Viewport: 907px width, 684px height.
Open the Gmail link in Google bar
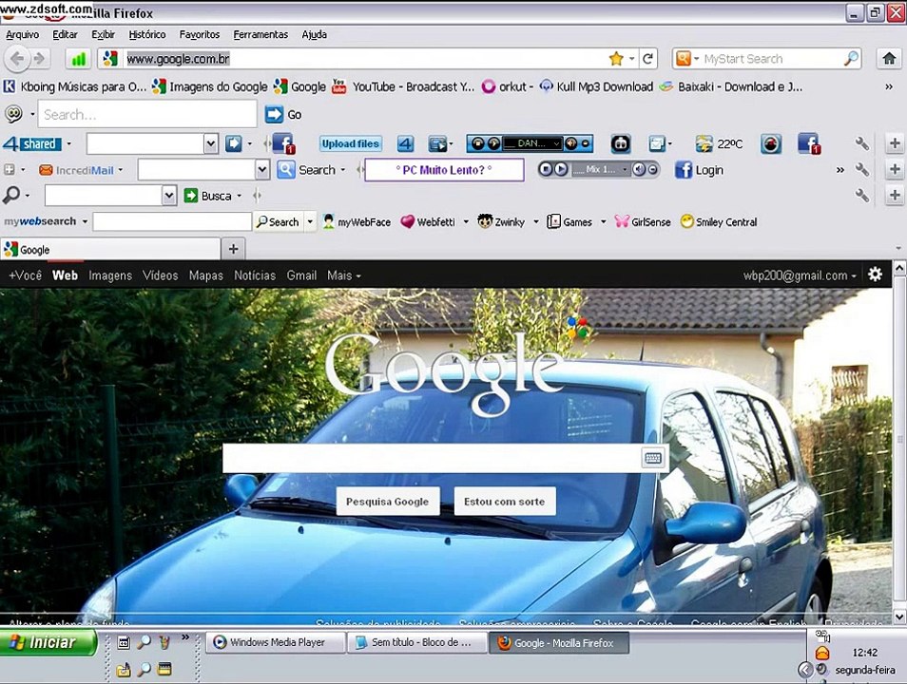click(x=301, y=275)
